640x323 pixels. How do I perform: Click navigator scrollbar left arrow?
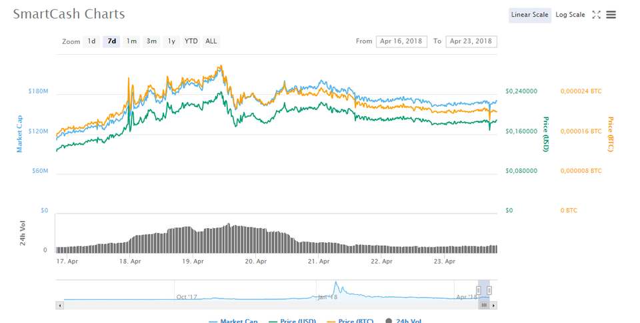tap(60, 305)
